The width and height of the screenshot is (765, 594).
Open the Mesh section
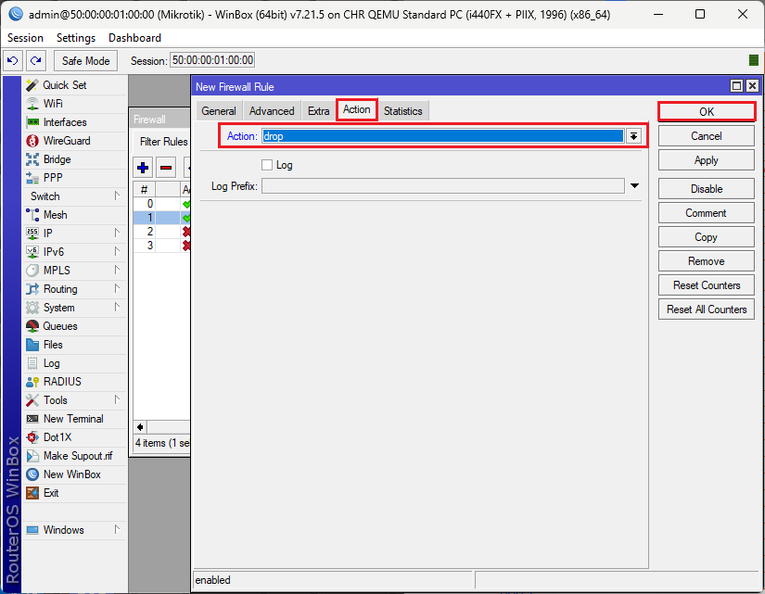74,215
